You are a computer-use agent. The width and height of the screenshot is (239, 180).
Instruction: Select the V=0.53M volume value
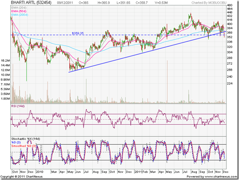[x=161, y=3]
